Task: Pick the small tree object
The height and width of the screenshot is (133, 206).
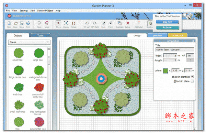Action: 19,53
